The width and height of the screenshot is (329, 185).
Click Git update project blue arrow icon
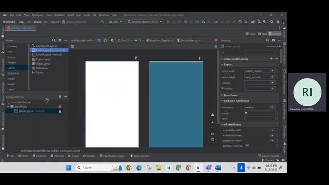pos(223,22)
